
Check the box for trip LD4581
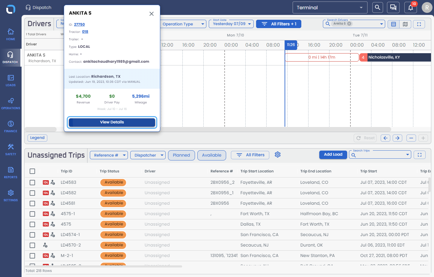(32, 203)
